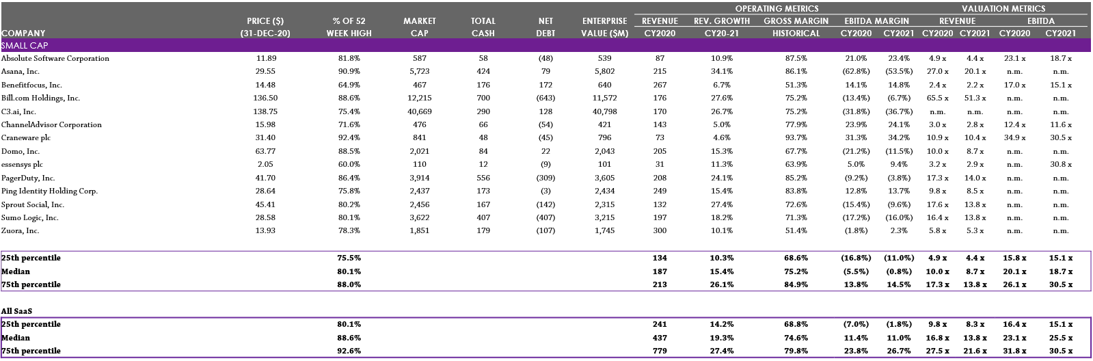Screen dimensions: 1093x361
Task: Click the Domo, Inc. company cell
Action: point(21,152)
